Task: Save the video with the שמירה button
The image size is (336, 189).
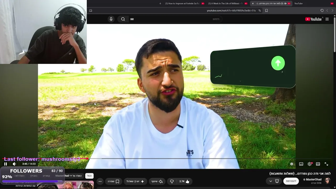Action: coord(113,181)
